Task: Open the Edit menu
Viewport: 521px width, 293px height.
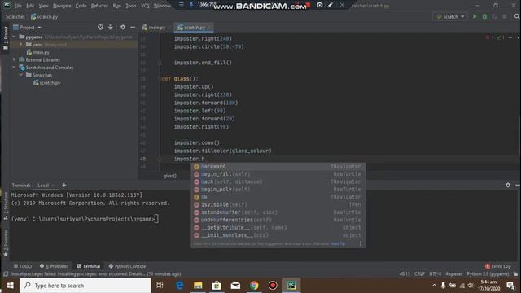Action: 30,6
